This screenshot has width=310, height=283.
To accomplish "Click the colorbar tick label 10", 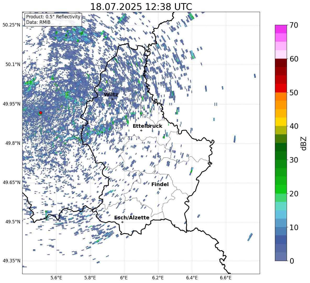I will pyautogui.click(x=294, y=227).
